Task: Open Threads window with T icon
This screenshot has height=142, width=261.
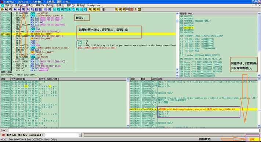Action: click(x=69, y=9)
